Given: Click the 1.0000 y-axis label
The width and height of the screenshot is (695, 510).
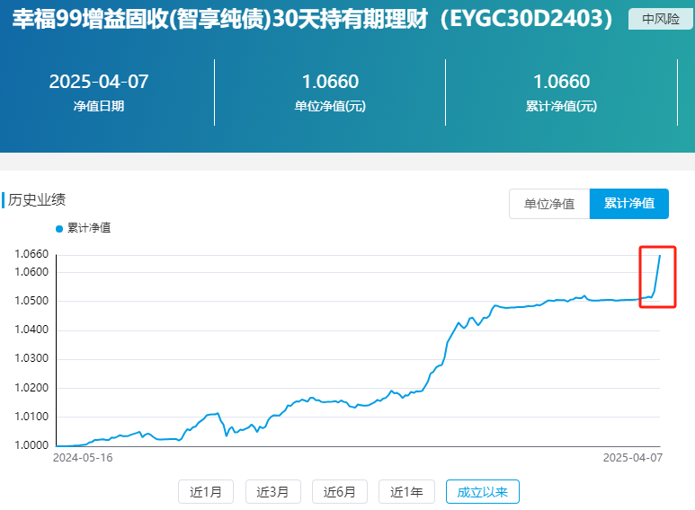Looking at the screenshot, I should pyautogui.click(x=31, y=445).
